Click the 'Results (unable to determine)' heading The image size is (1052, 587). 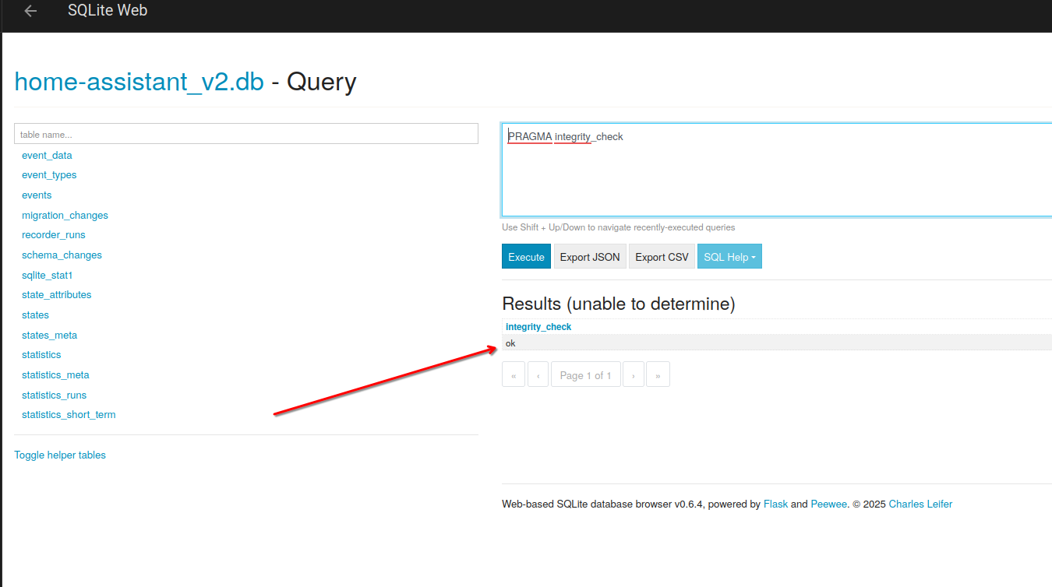[x=619, y=304]
